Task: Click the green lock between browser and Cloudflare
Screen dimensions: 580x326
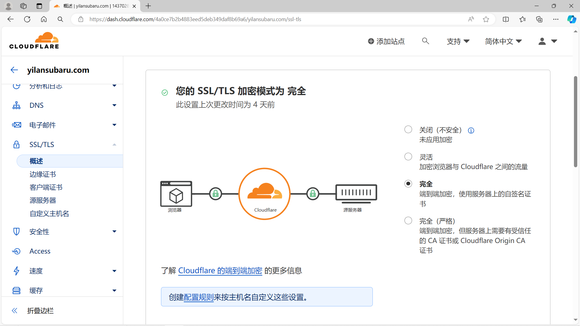Action: tap(216, 194)
